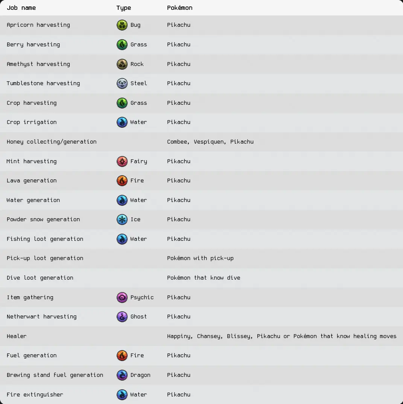The image size is (403, 404).
Task: Click Fire icon in Fuel generation row
Action: pyautogui.click(x=122, y=355)
